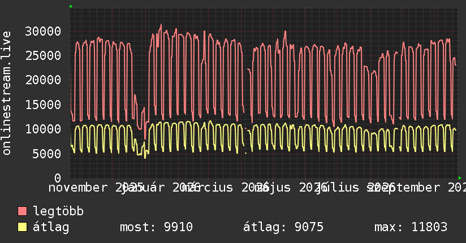Click the onlinestream.live vertical axis title
Screen dimensions: 466x243
click(6, 93)
